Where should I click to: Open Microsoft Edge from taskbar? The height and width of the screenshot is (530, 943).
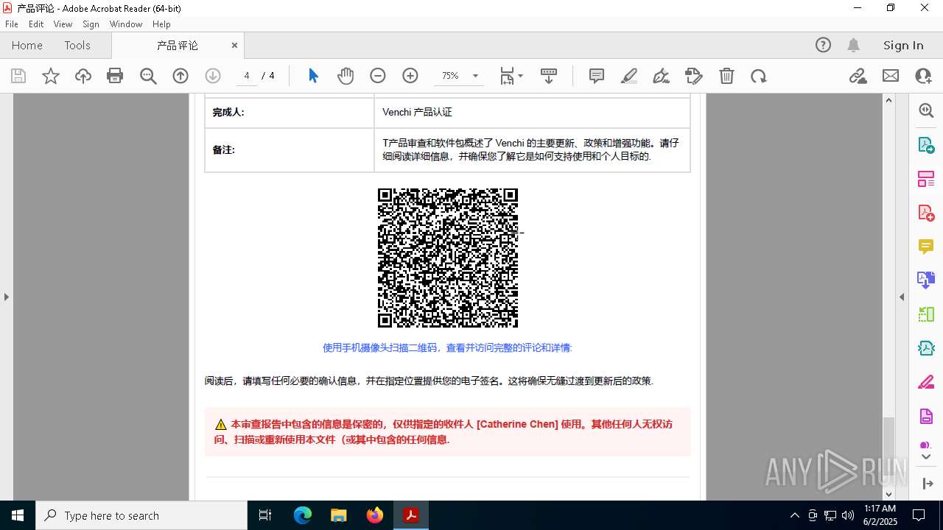click(303, 515)
